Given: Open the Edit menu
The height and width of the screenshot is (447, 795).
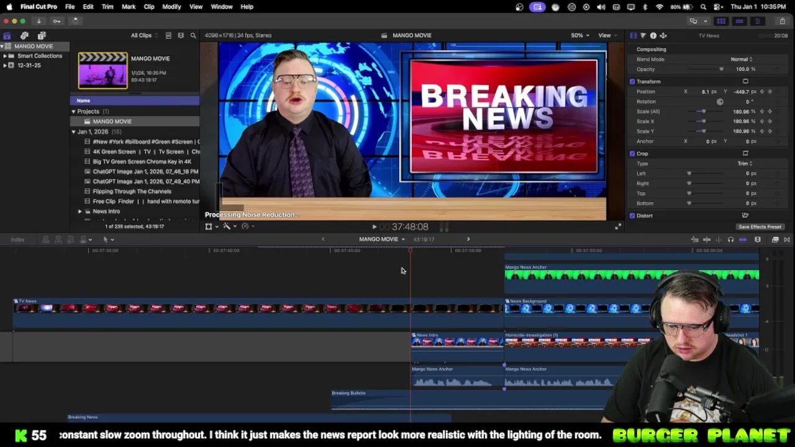Looking at the screenshot, I should 88,7.
